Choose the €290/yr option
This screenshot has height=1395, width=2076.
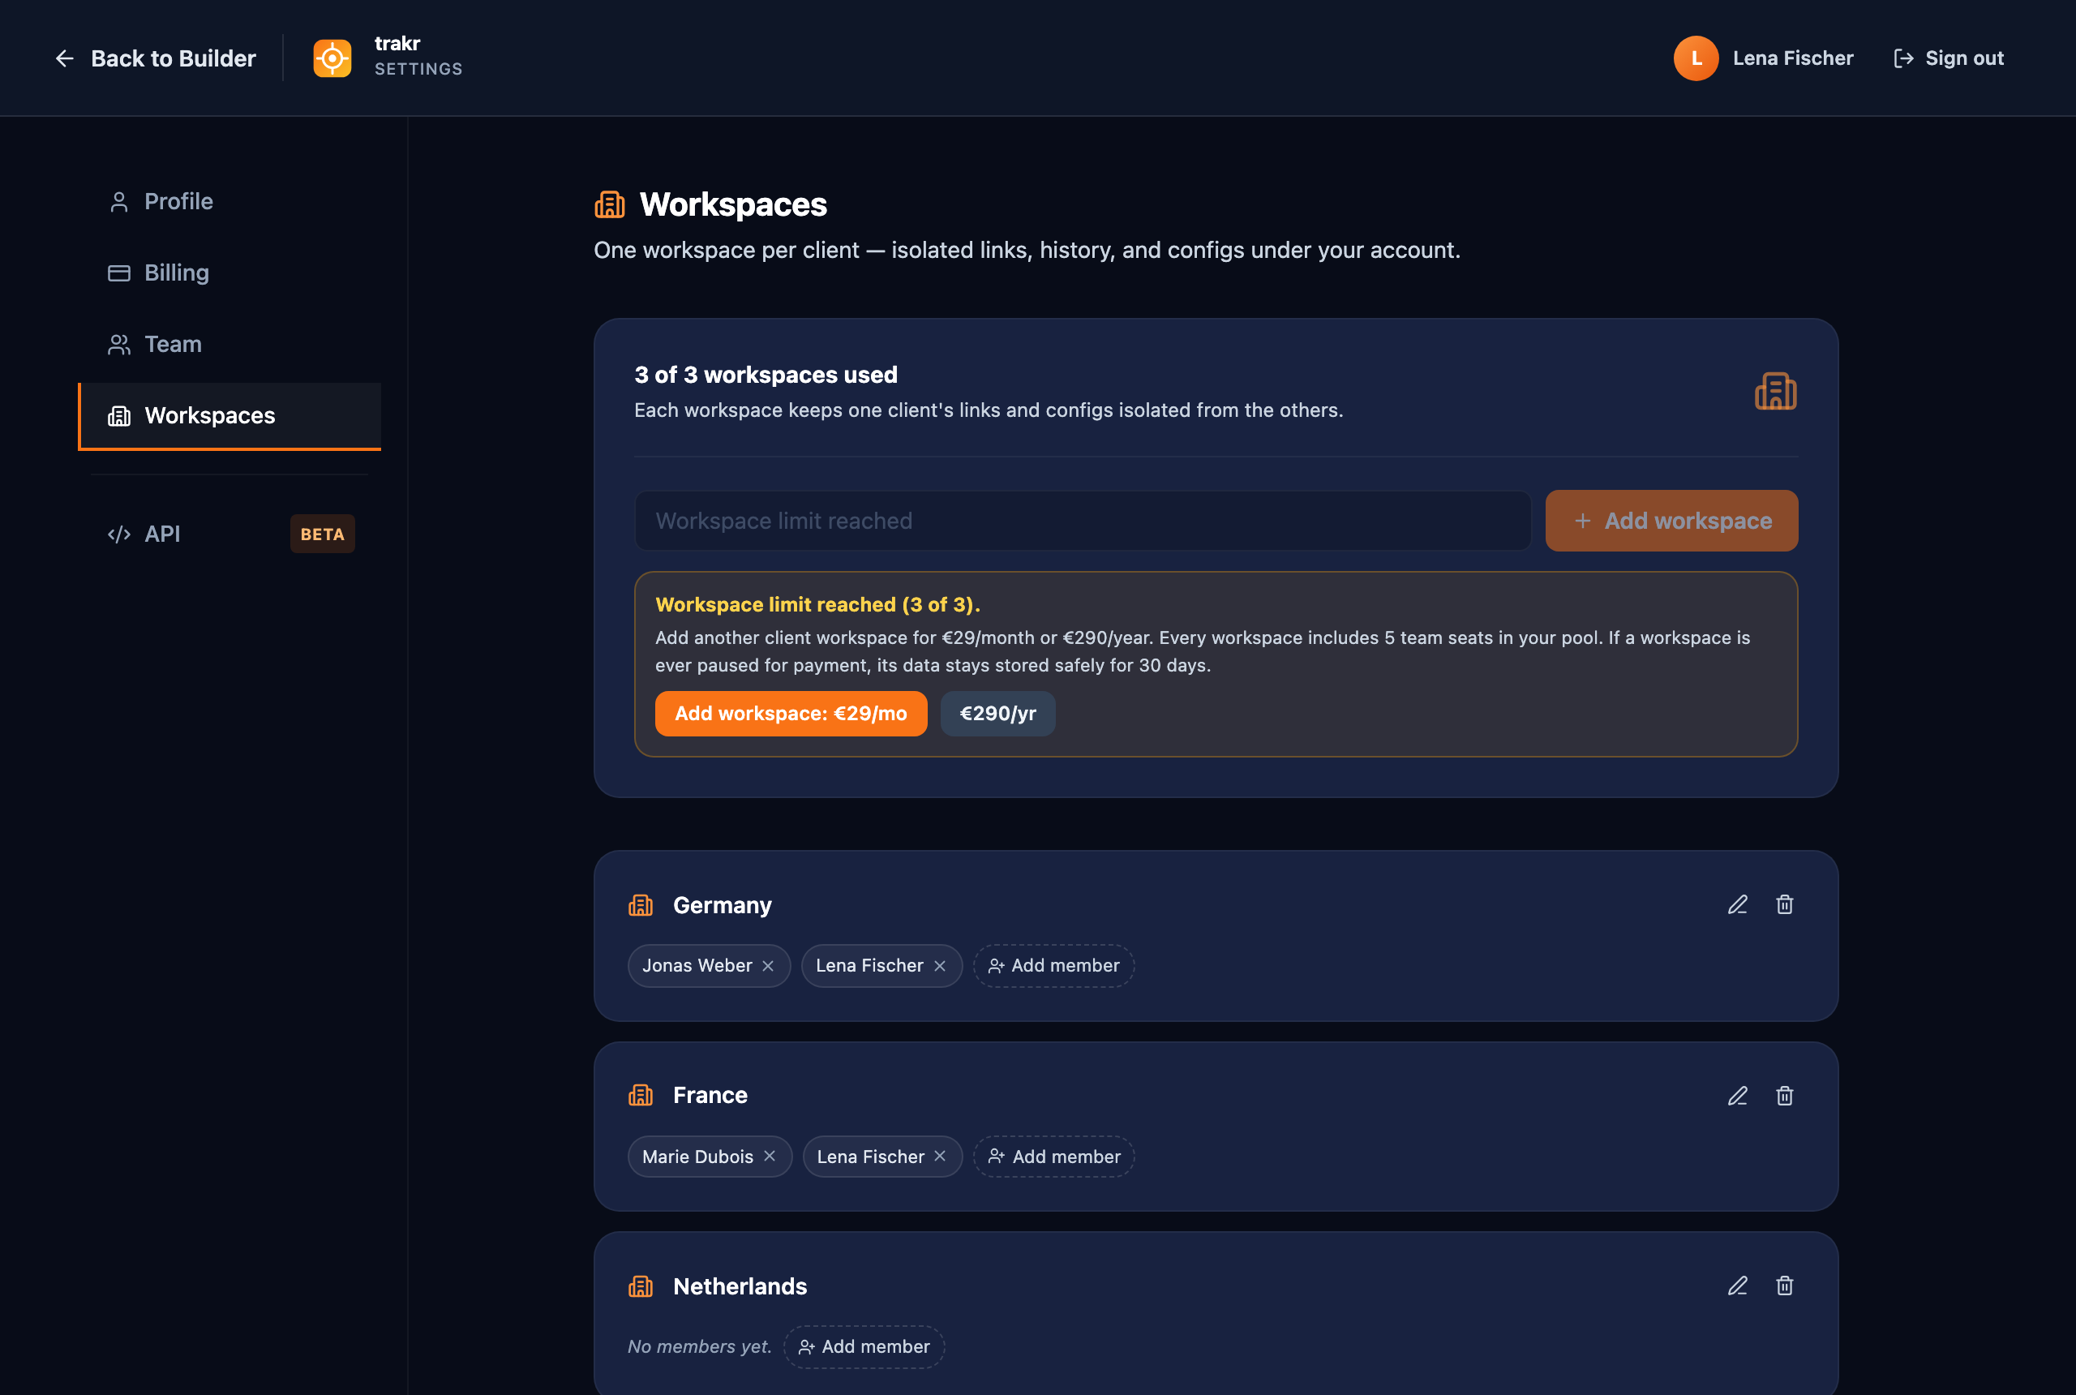point(997,714)
